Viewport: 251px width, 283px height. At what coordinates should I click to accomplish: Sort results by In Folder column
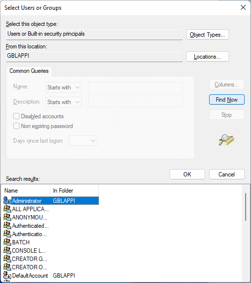pyautogui.click(x=74, y=191)
